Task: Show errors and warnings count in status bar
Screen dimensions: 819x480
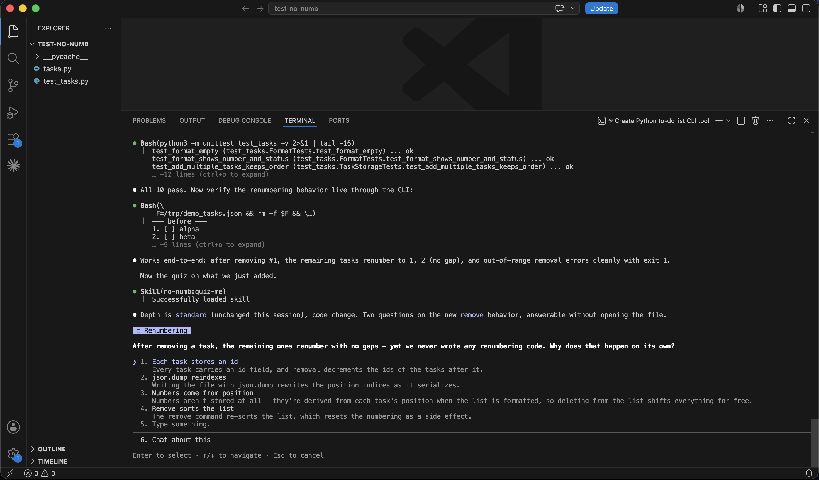Action: click(40, 473)
